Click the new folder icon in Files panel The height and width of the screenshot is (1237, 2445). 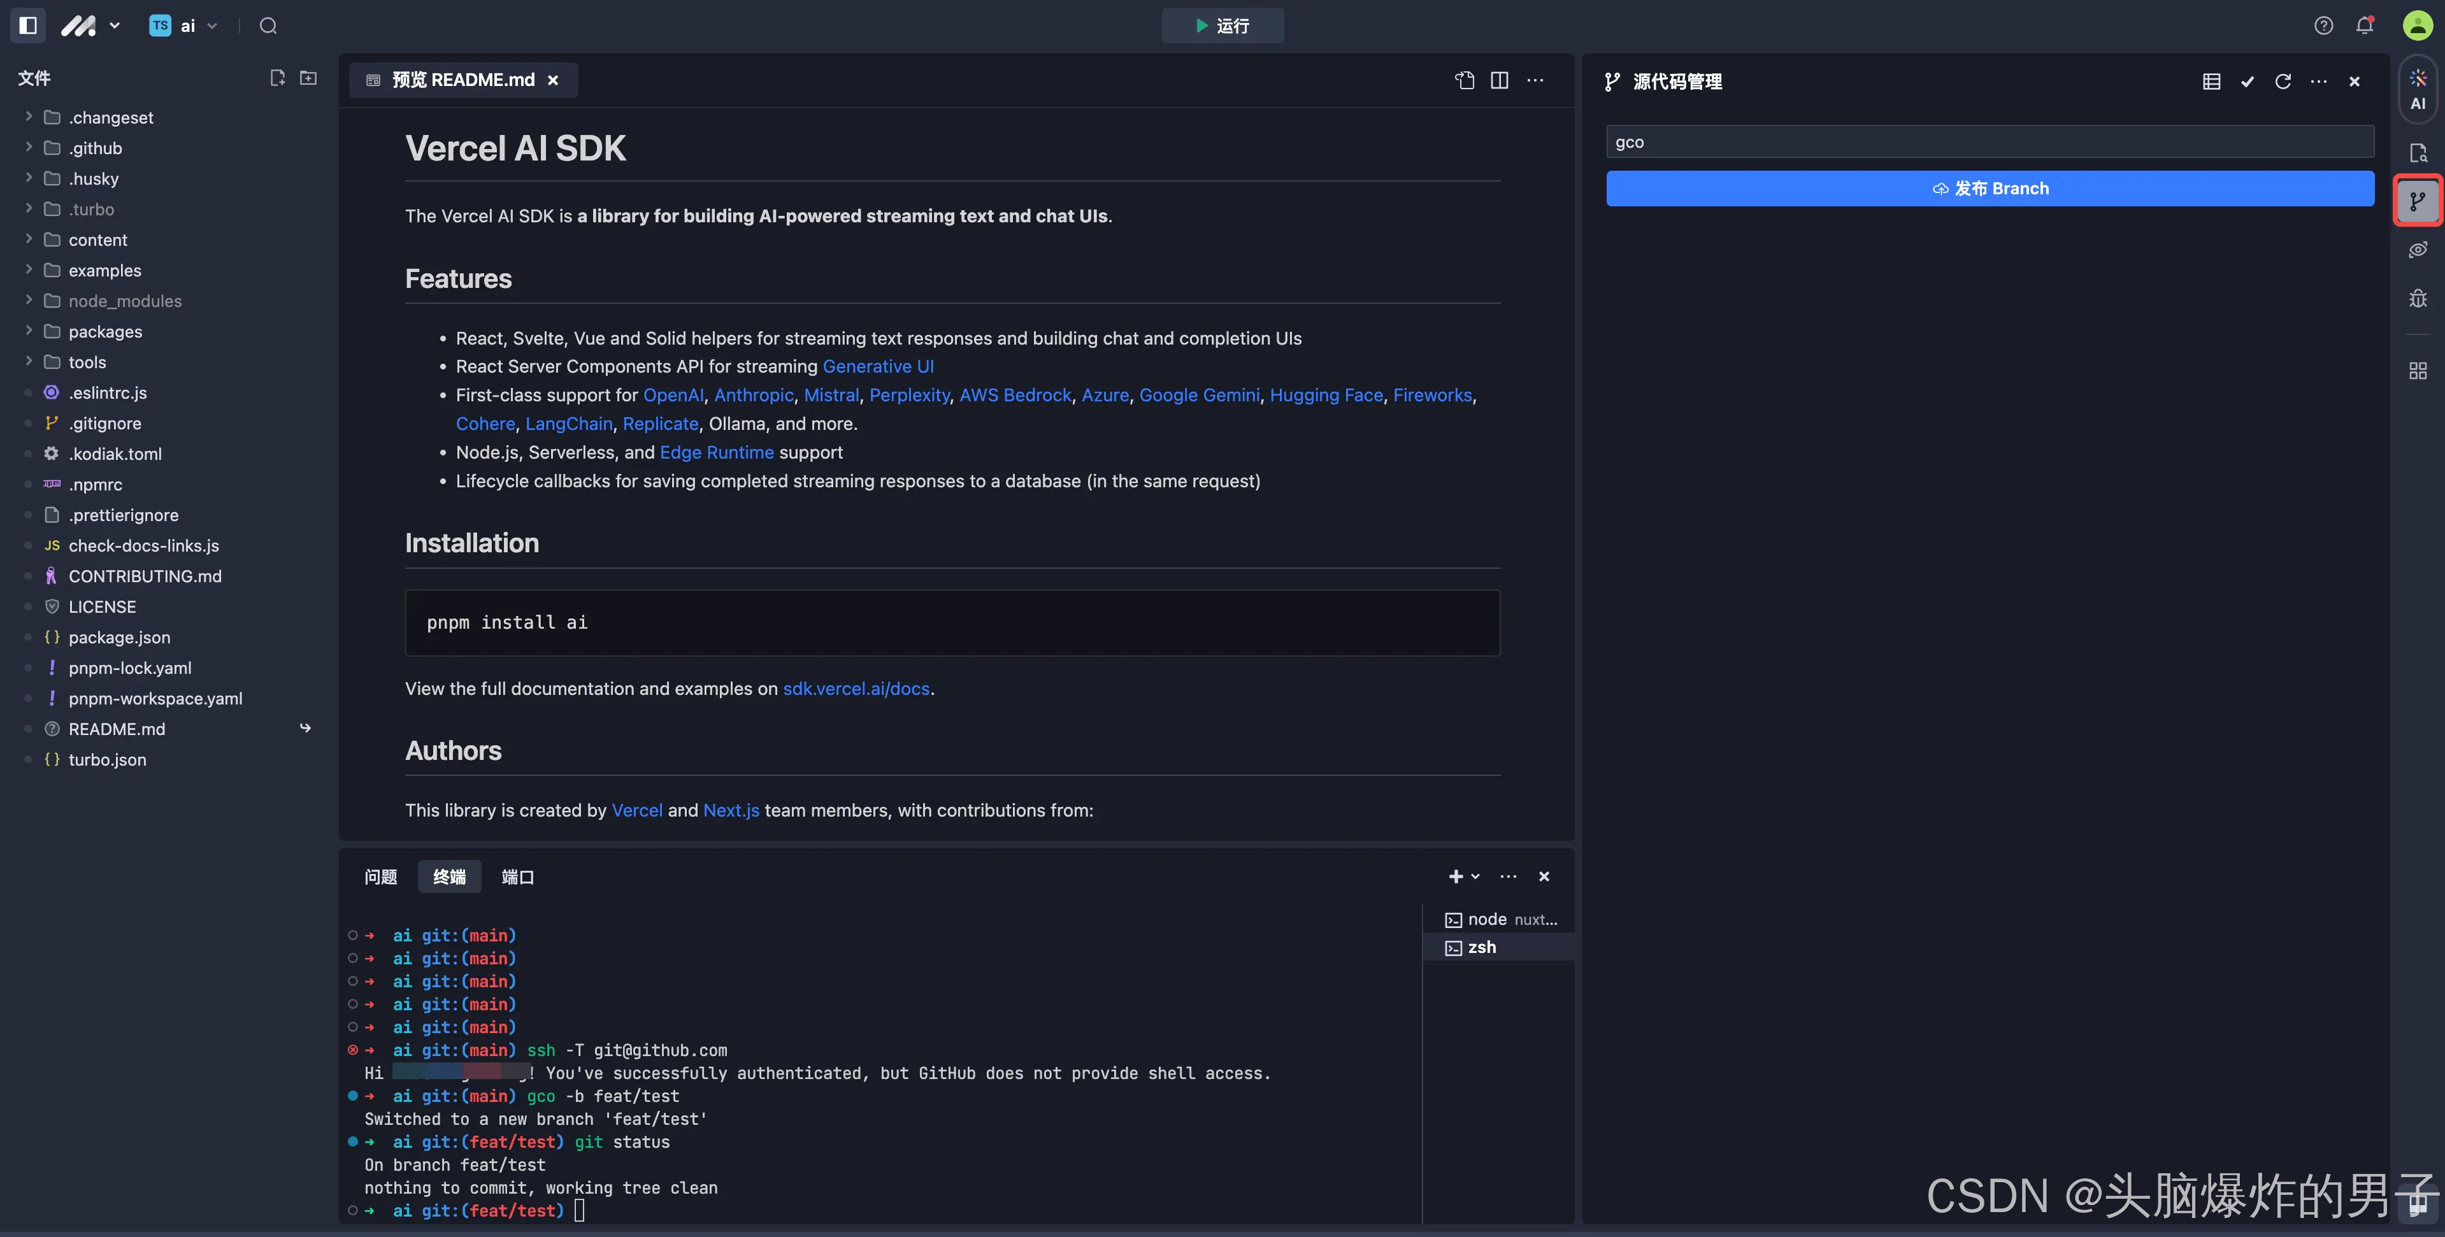(x=308, y=78)
